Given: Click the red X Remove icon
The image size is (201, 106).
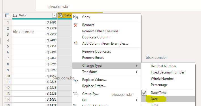Looking at the screenshot, I should (76, 25).
